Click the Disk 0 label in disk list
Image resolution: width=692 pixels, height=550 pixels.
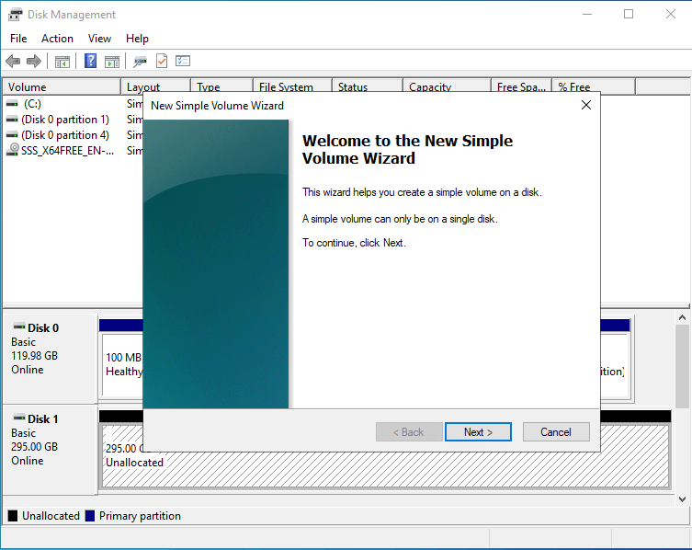43,328
